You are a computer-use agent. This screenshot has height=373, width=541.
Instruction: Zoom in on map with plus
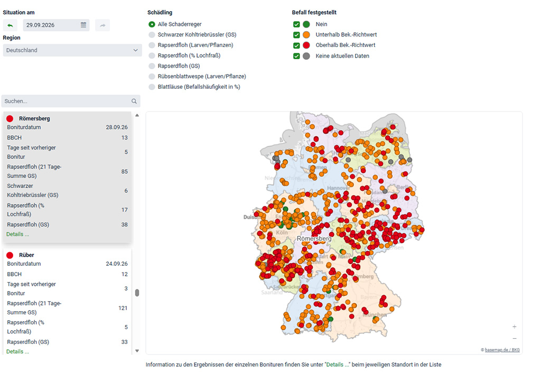[x=514, y=327]
